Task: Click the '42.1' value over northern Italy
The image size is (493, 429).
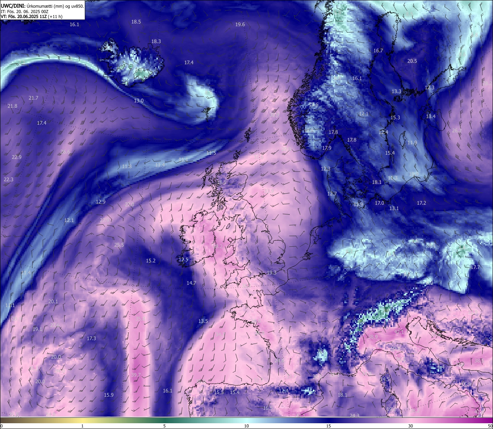Action: pos(399,332)
